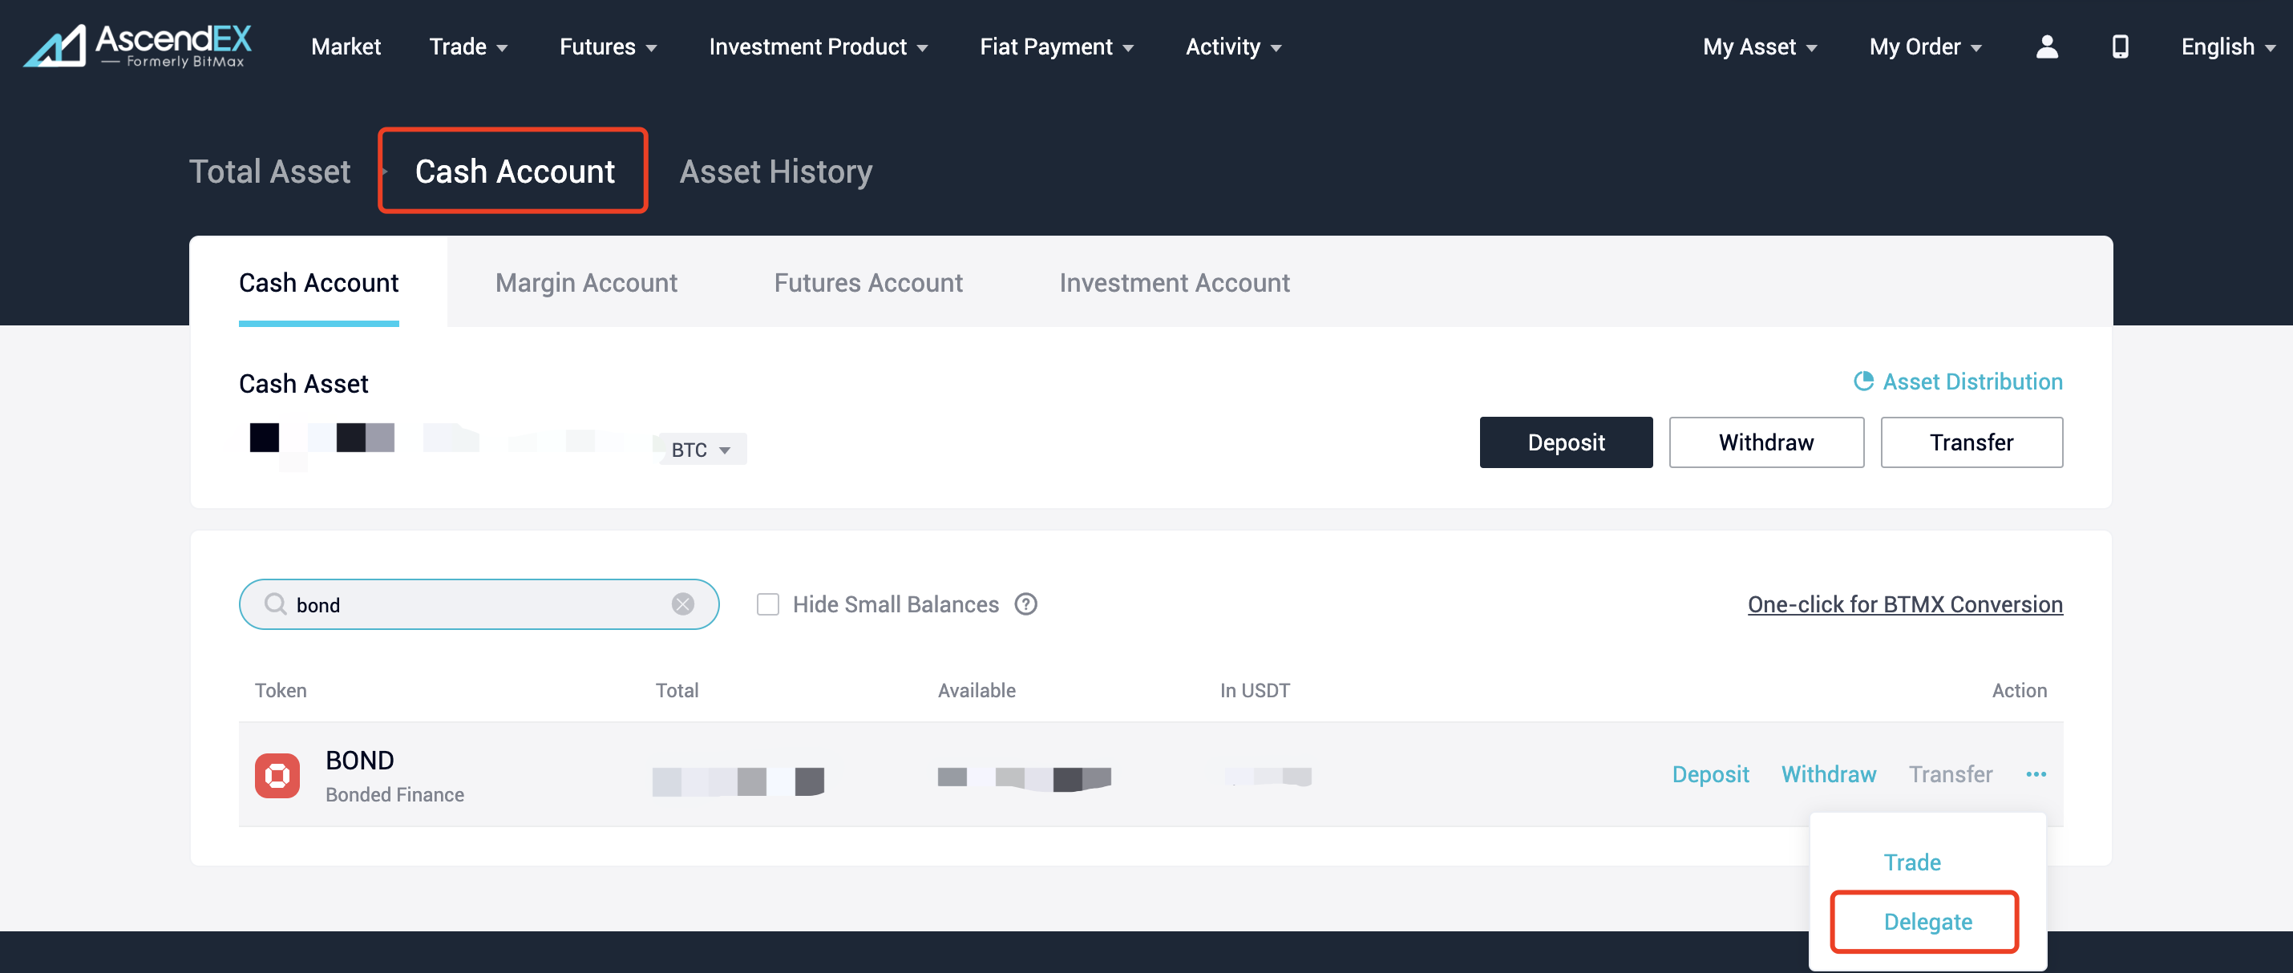Switch to the Margin Account tab
Viewport: 2293px width, 973px height.
(586, 283)
